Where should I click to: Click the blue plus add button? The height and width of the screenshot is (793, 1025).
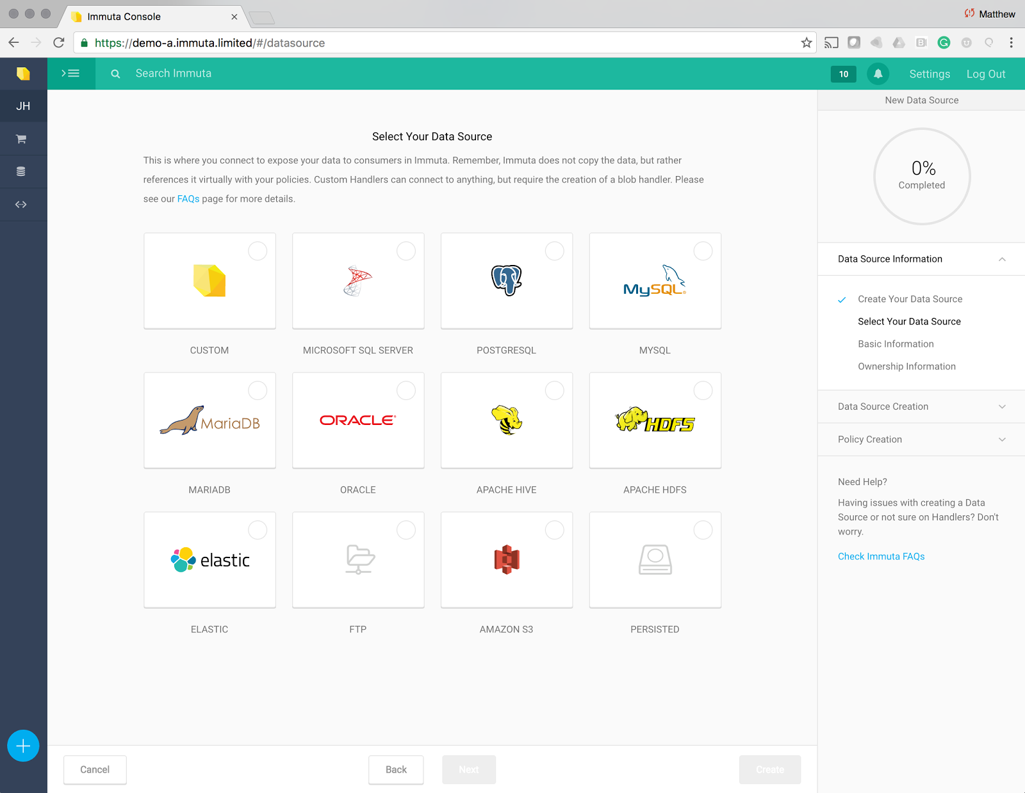(23, 746)
